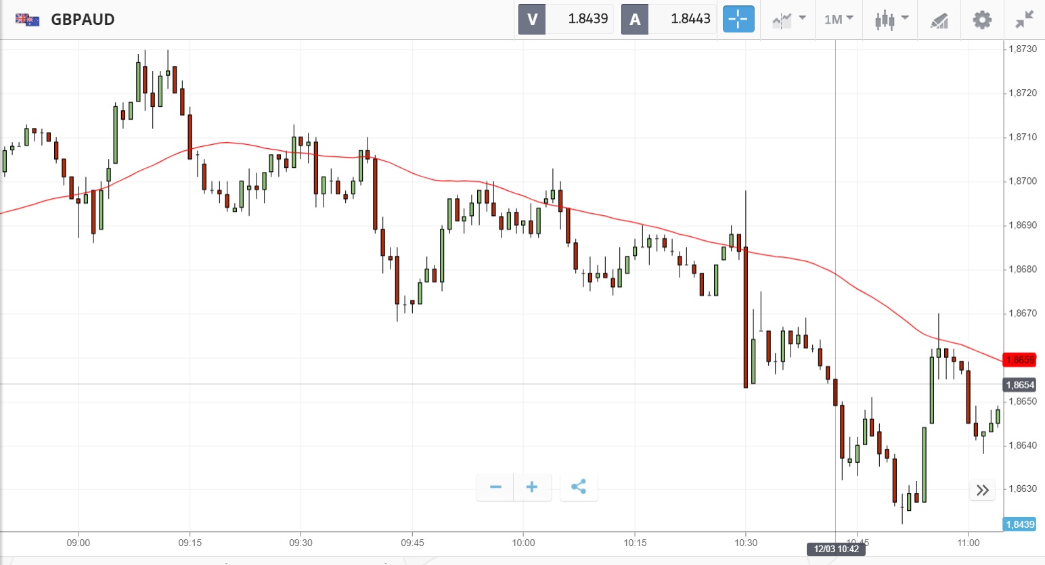The height and width of the screenshot is (565, 1045).
Task: Click the blue current price tag 1,8439
Action: tap(1020, 524)
